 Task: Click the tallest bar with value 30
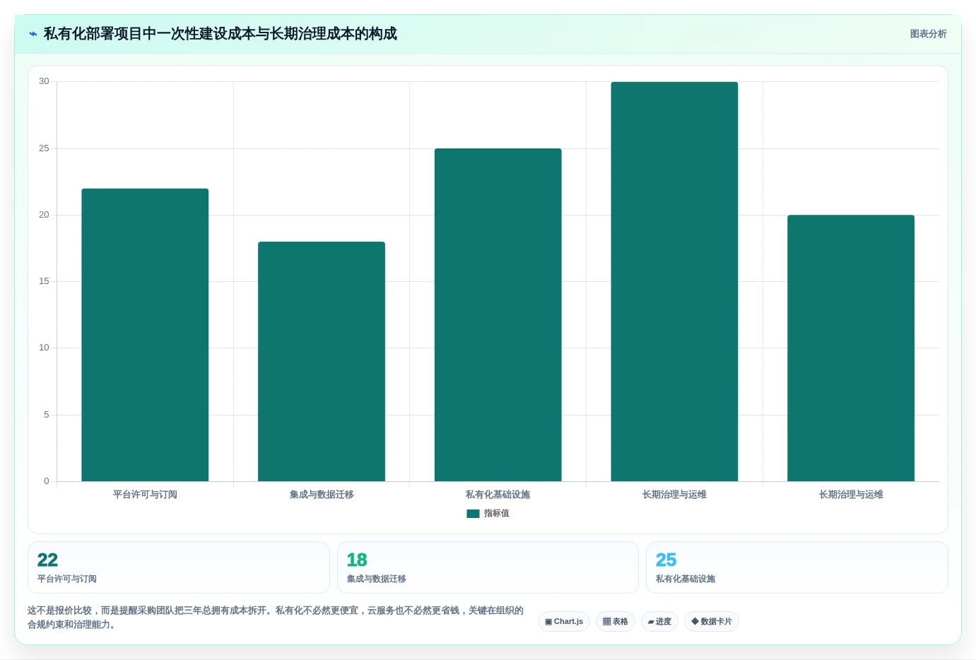pyautogui.click(x=674, y=282)
